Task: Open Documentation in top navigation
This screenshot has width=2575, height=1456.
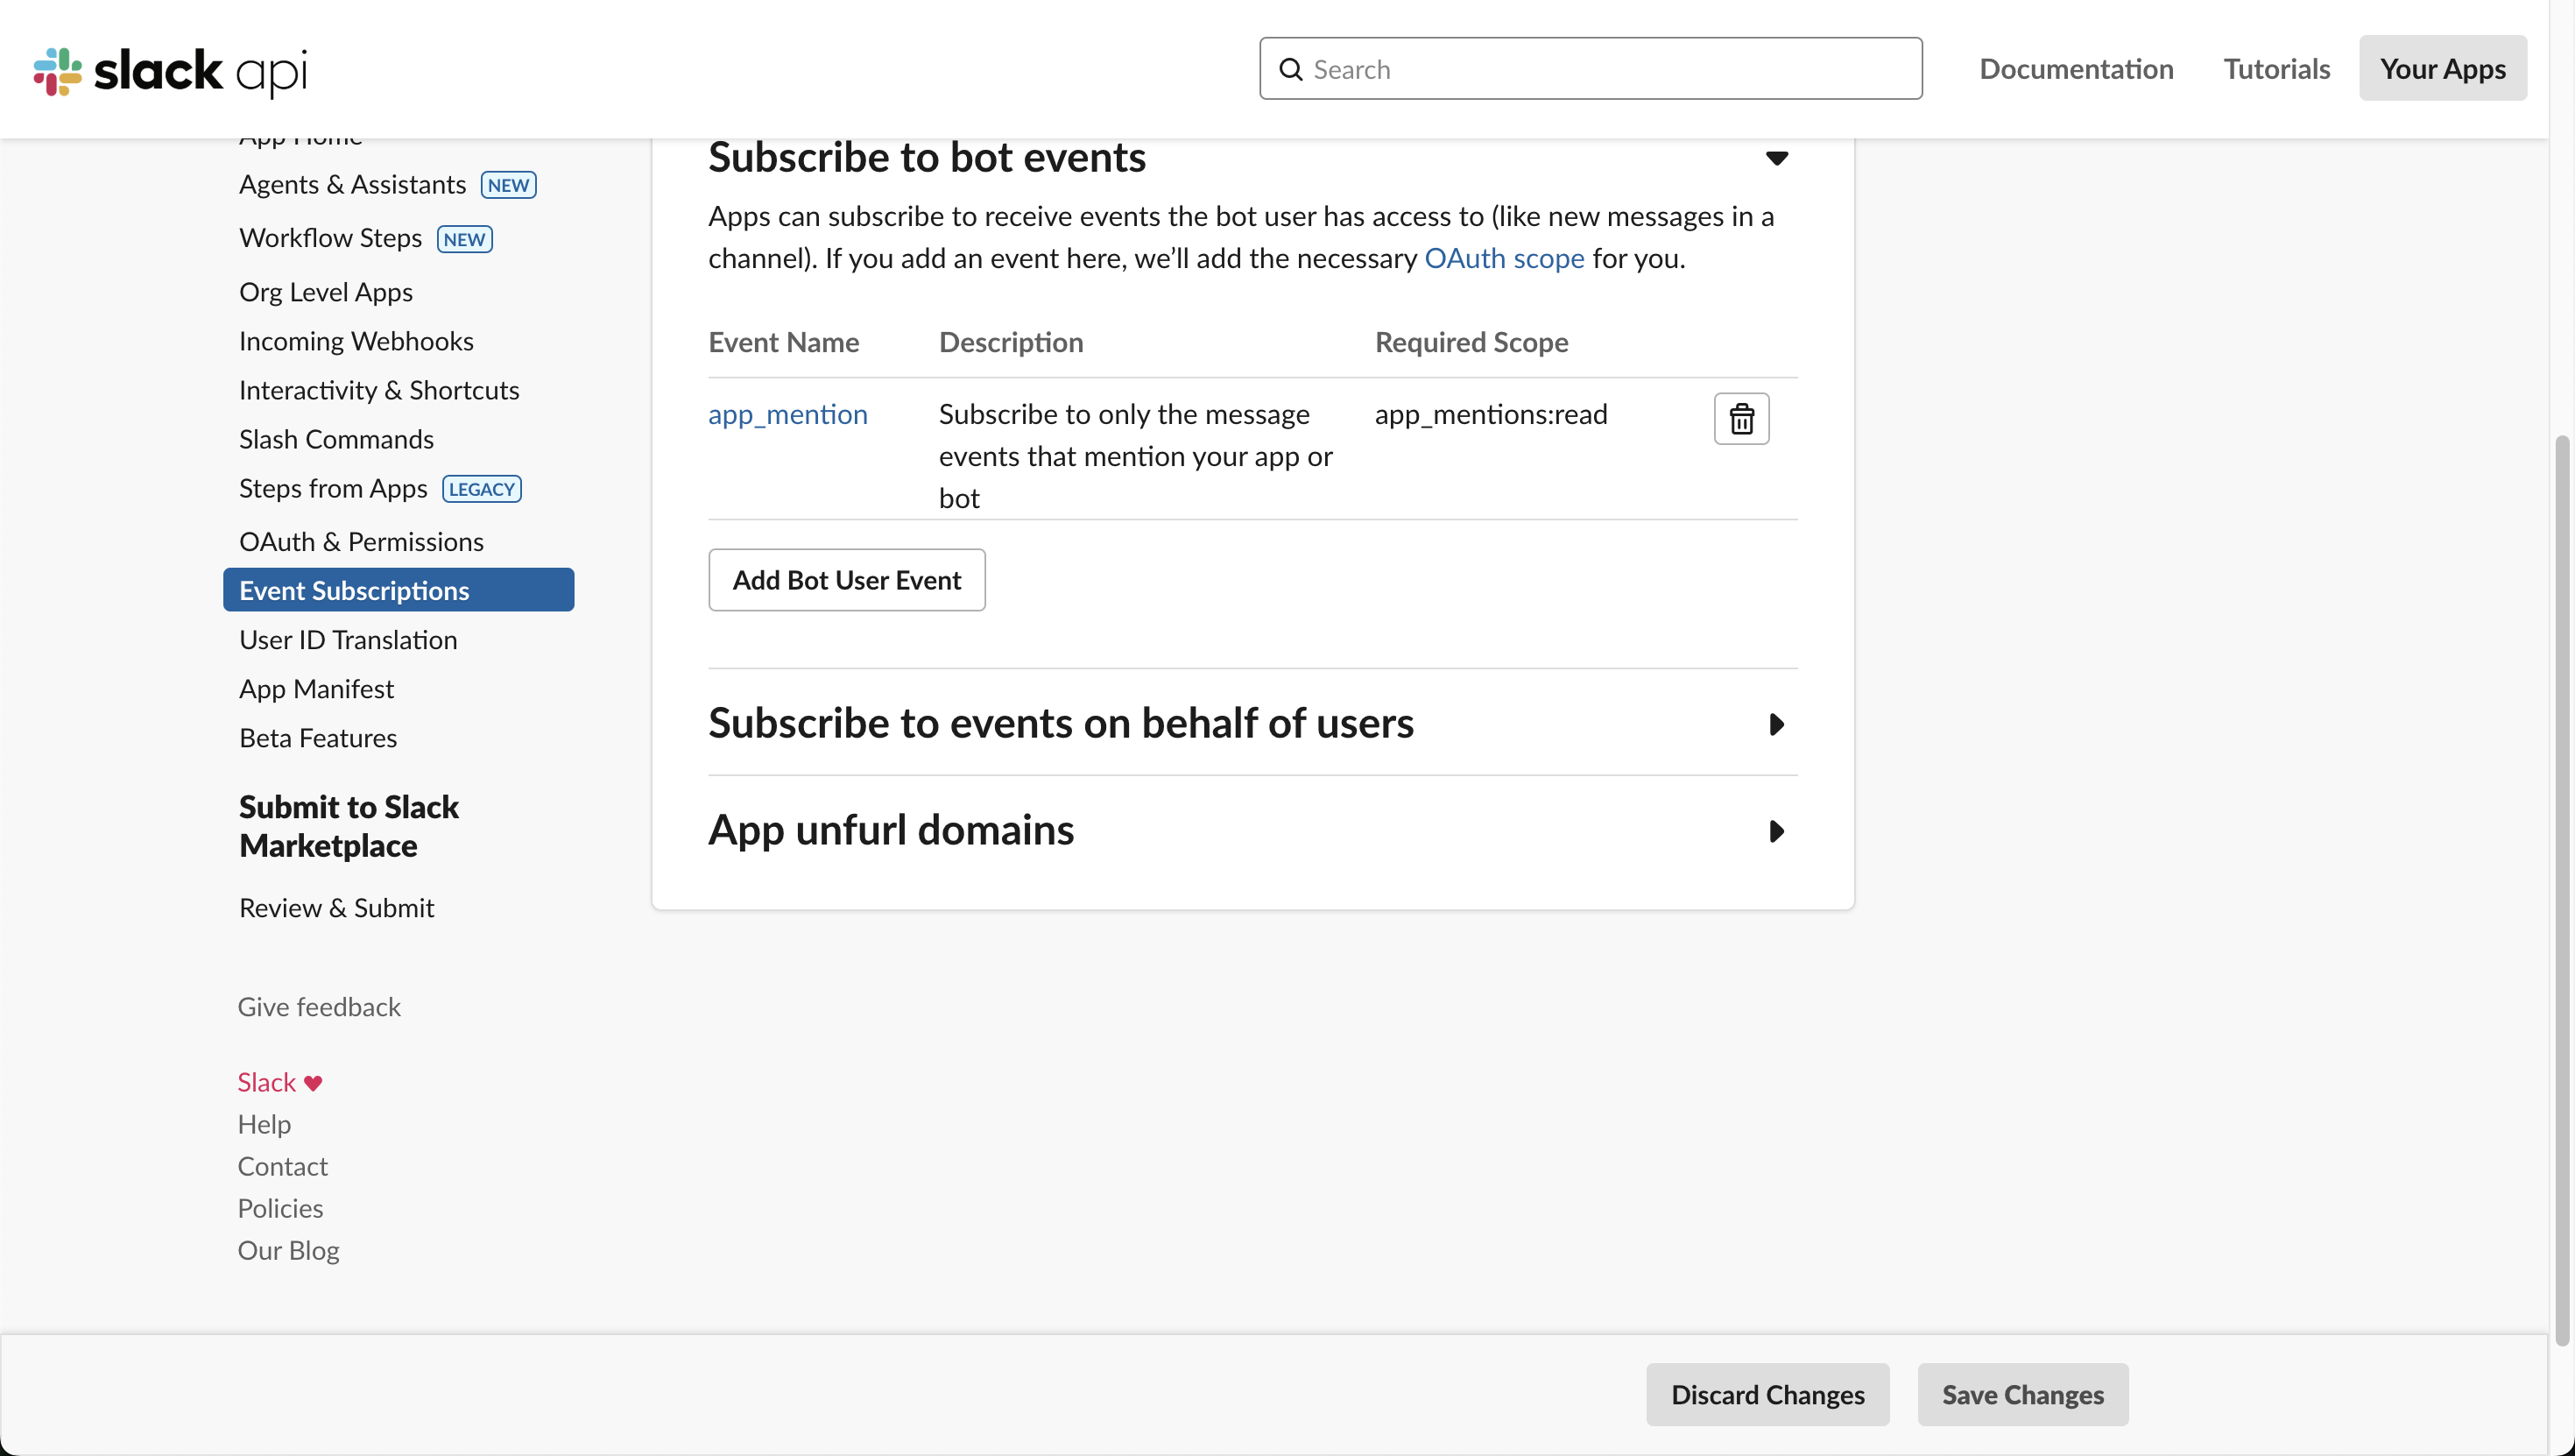Action: 2076,68
